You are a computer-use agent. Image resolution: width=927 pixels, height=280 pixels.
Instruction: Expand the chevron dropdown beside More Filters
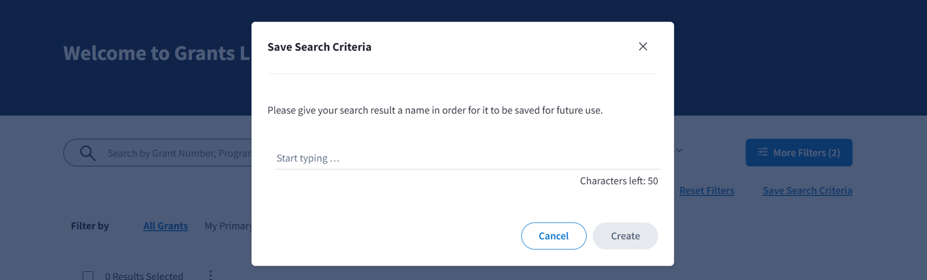(679, 151)
